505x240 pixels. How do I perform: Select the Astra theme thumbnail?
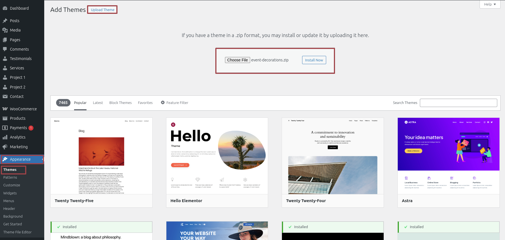coord(449,156)
